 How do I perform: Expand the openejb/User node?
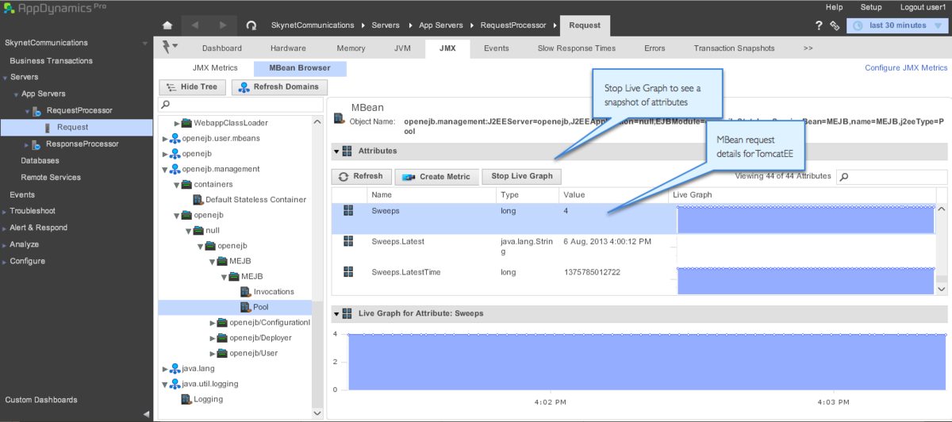[x=213, y=353]
